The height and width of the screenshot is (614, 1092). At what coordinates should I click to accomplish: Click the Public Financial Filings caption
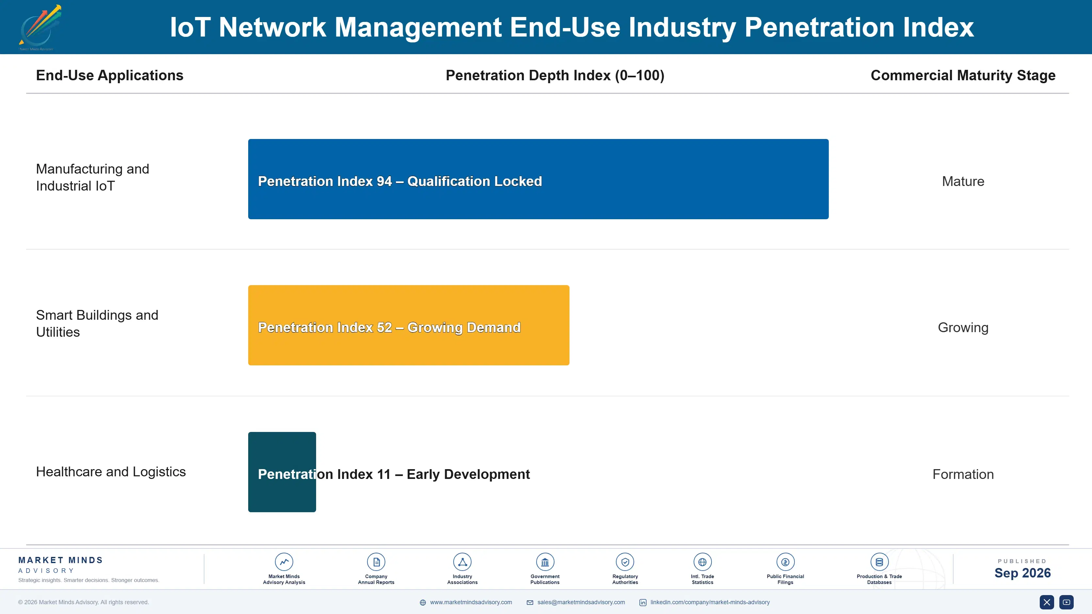[x=785, y=579]
